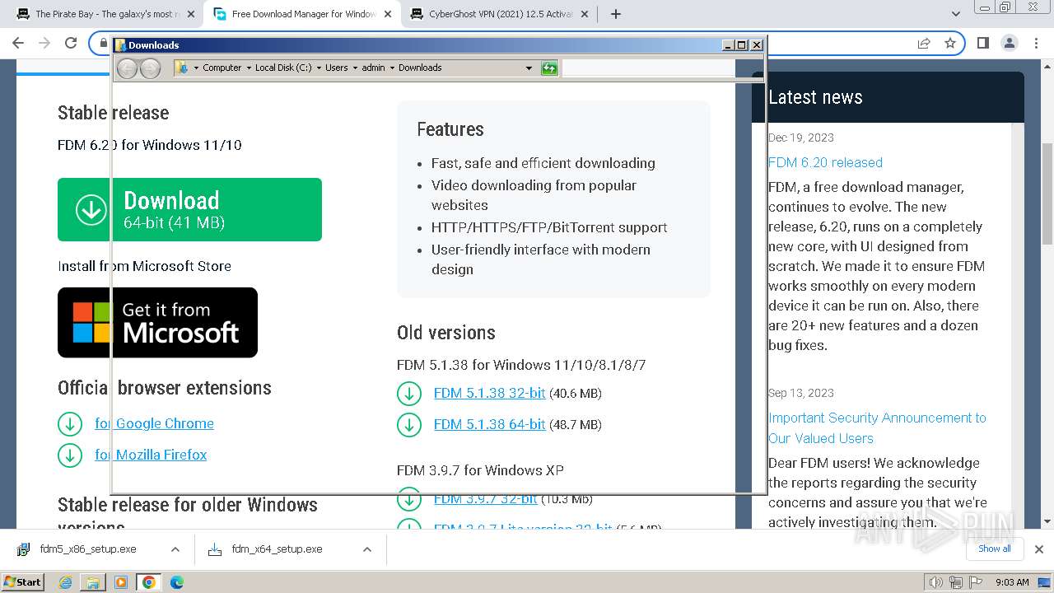Open Chrome profile avatar
Viewport: 1054px width, 593px height.
pyautogui.click(x=1009, y=43)
